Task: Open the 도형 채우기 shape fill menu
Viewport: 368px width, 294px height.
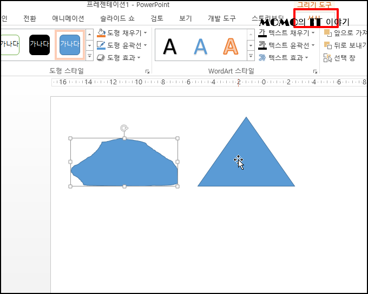Action: 122,33
